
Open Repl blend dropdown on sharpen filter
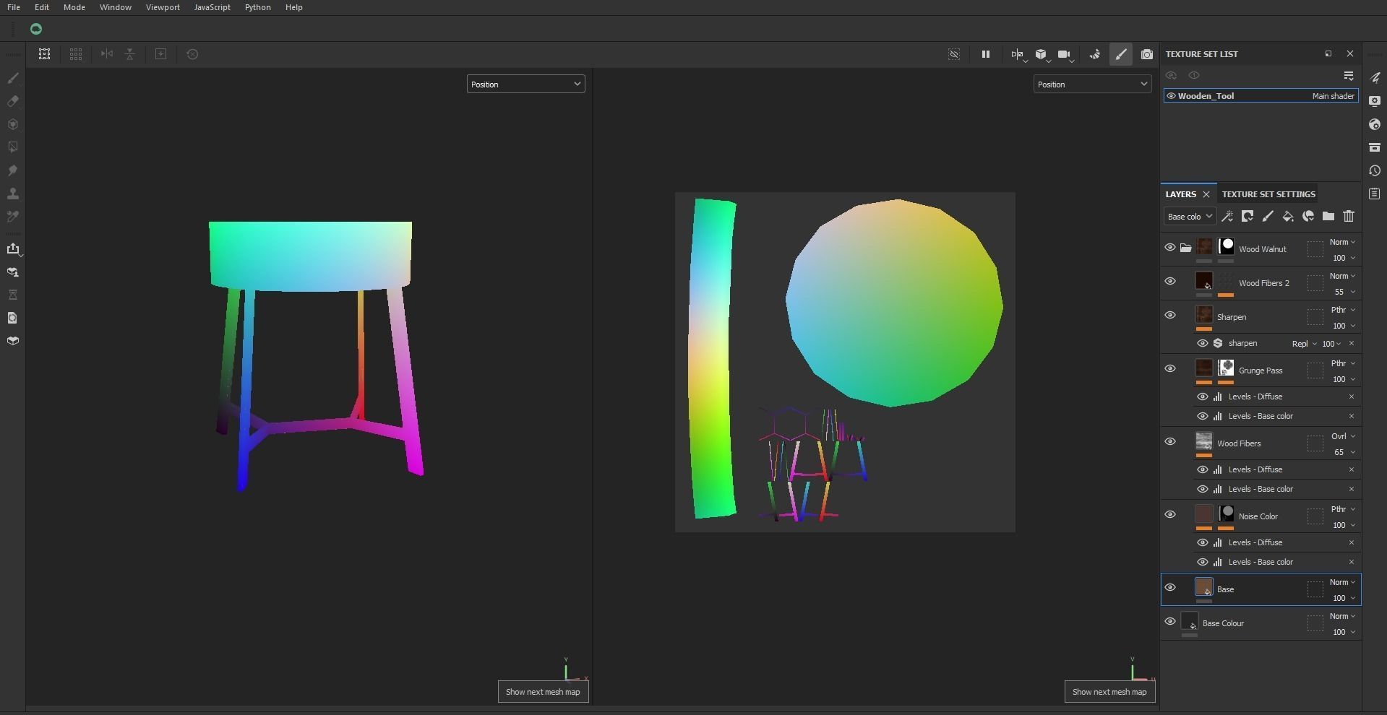point(1304,344)
